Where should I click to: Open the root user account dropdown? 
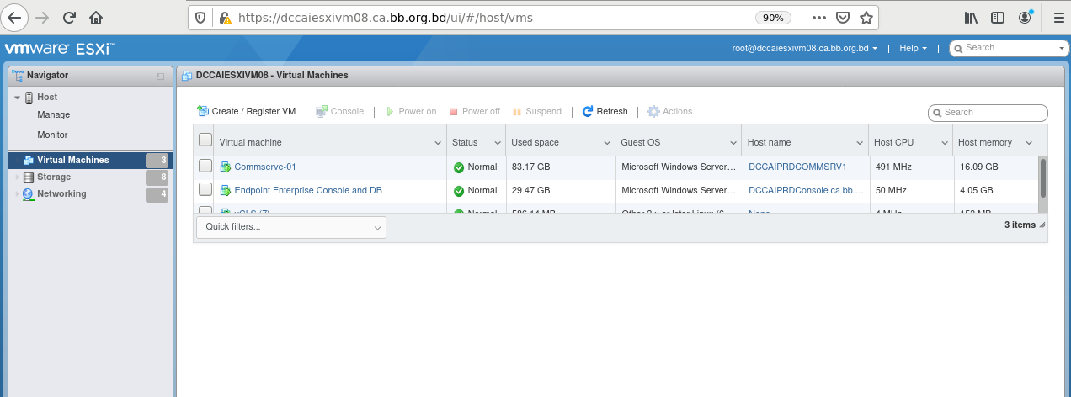click(805, 48)
